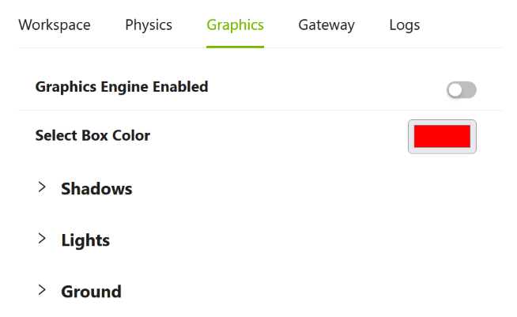The width and height of the screenshot is (517, 317).
Task: Click the chevron arrow beside Lights
Action: (x=42, y=239)
